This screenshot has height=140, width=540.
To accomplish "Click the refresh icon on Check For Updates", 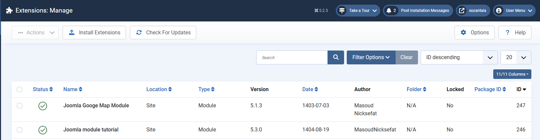I will (x=139, y=32).
